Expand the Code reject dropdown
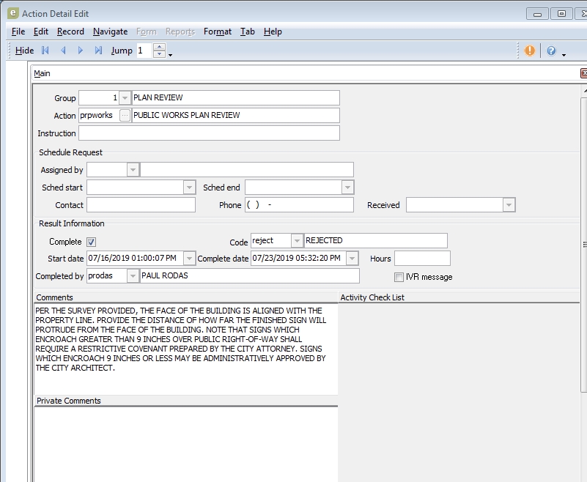Viewport: 587px width, 482px height. coord(297,240)
